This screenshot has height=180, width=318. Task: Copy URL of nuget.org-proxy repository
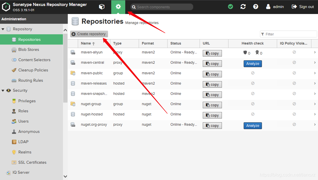212,126
